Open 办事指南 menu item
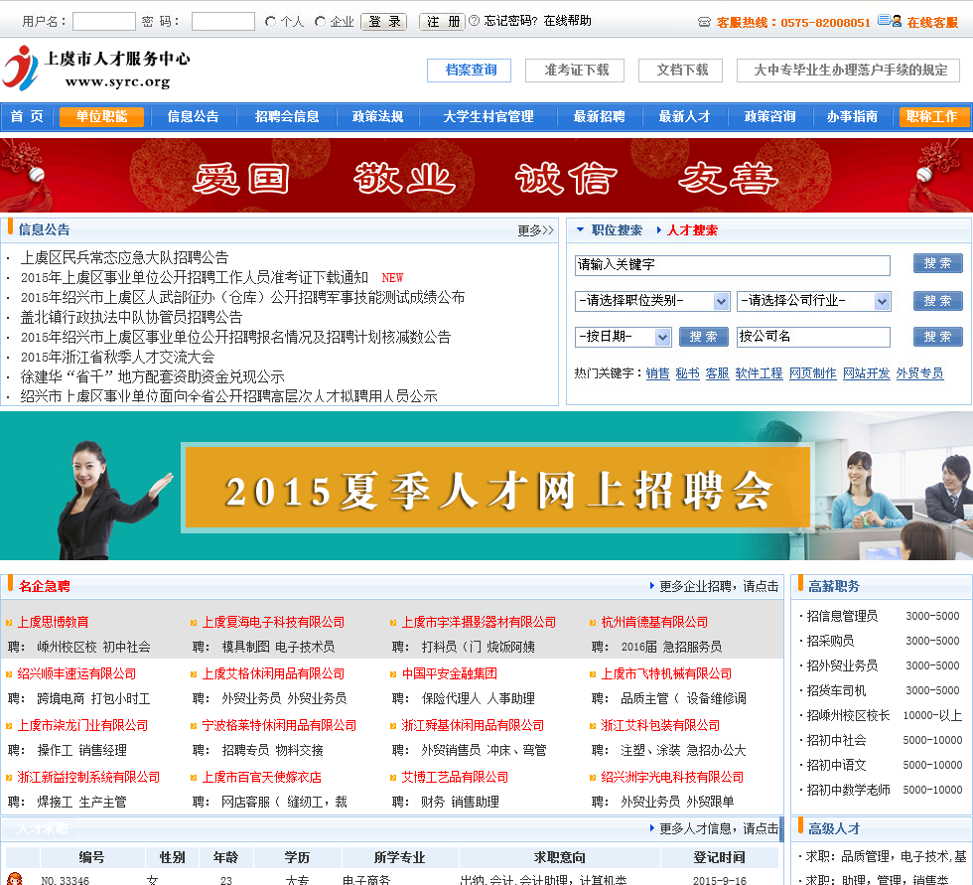Viewport: 973px width, 885px height. point(852,116)
